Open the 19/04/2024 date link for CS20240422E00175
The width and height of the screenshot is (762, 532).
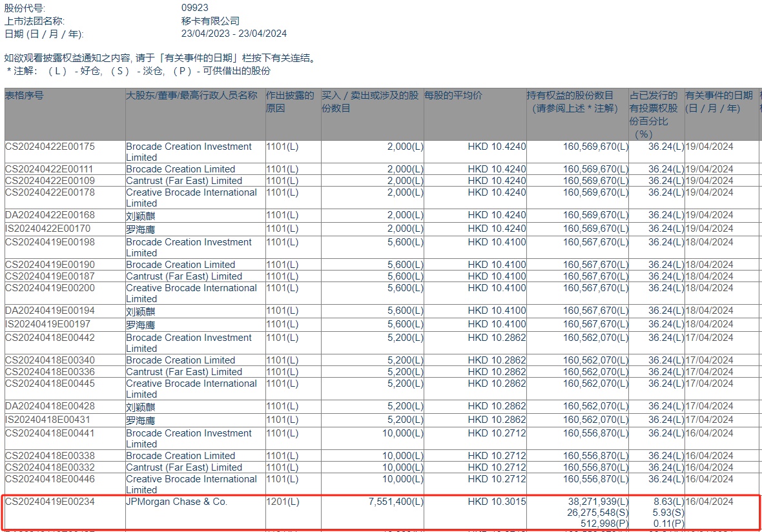pos(709,147)
